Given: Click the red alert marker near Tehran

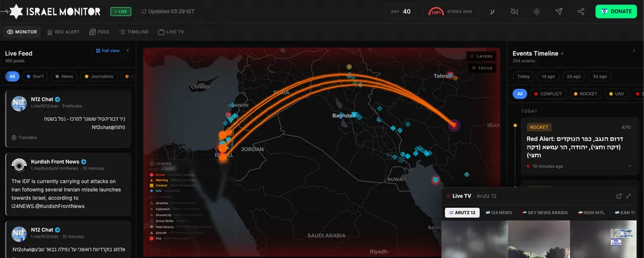Looking at the screenshot, I should (x=450, y=75).
